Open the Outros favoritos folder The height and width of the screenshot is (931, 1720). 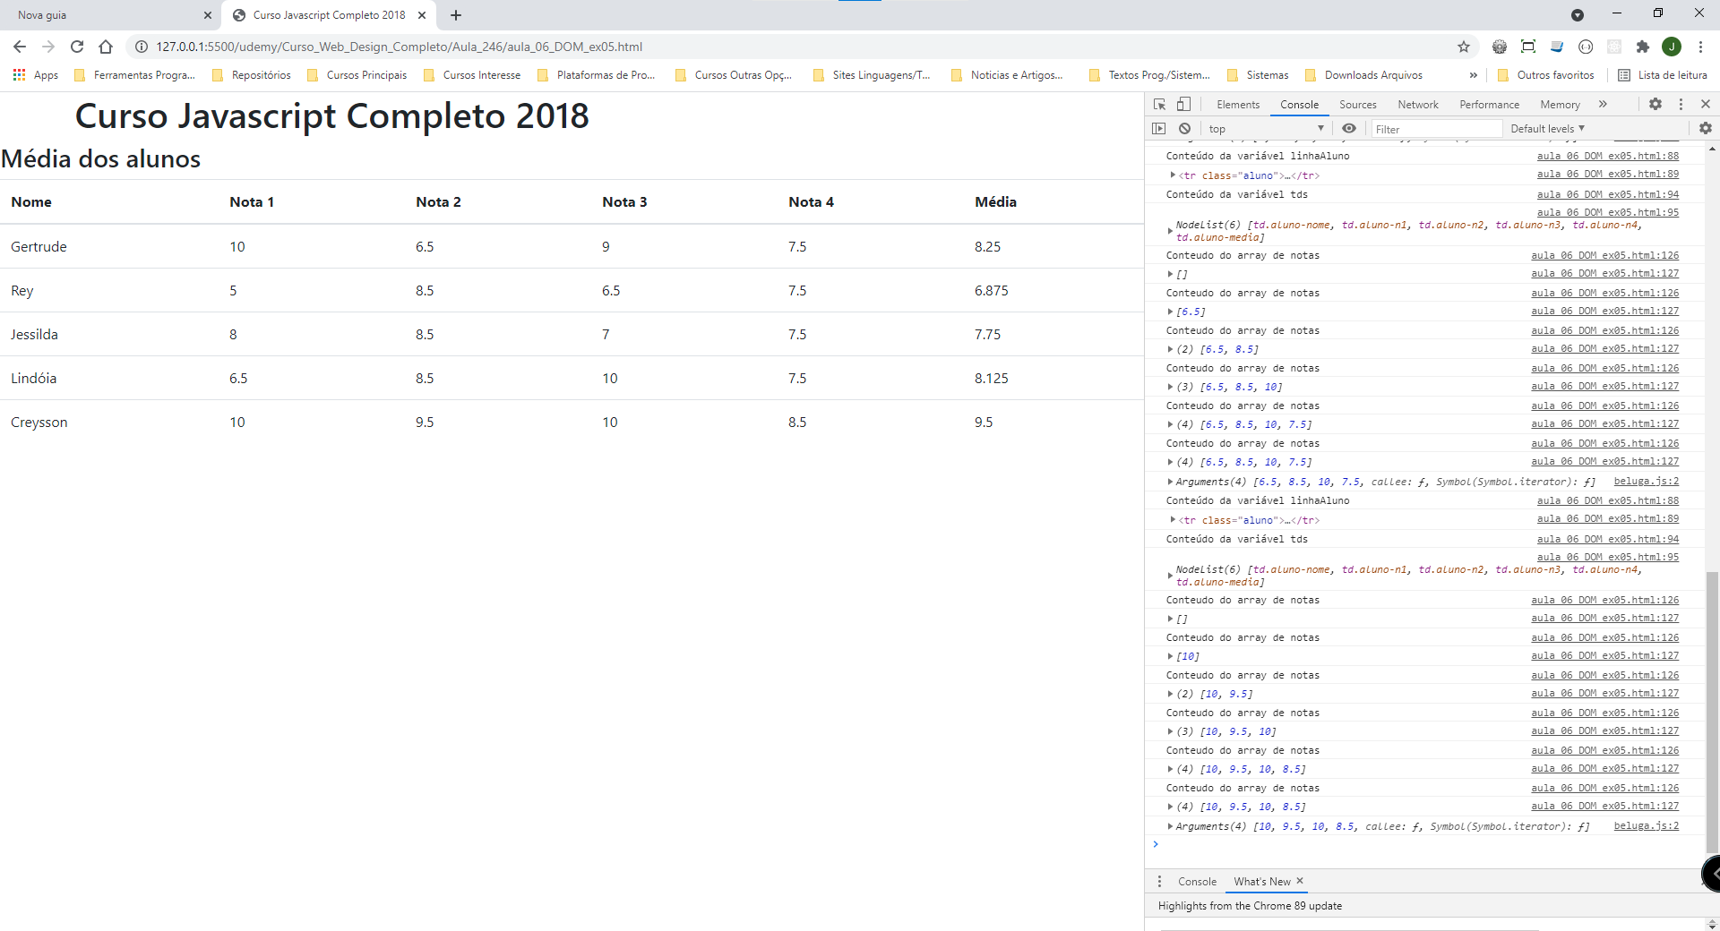point(1545,75)
